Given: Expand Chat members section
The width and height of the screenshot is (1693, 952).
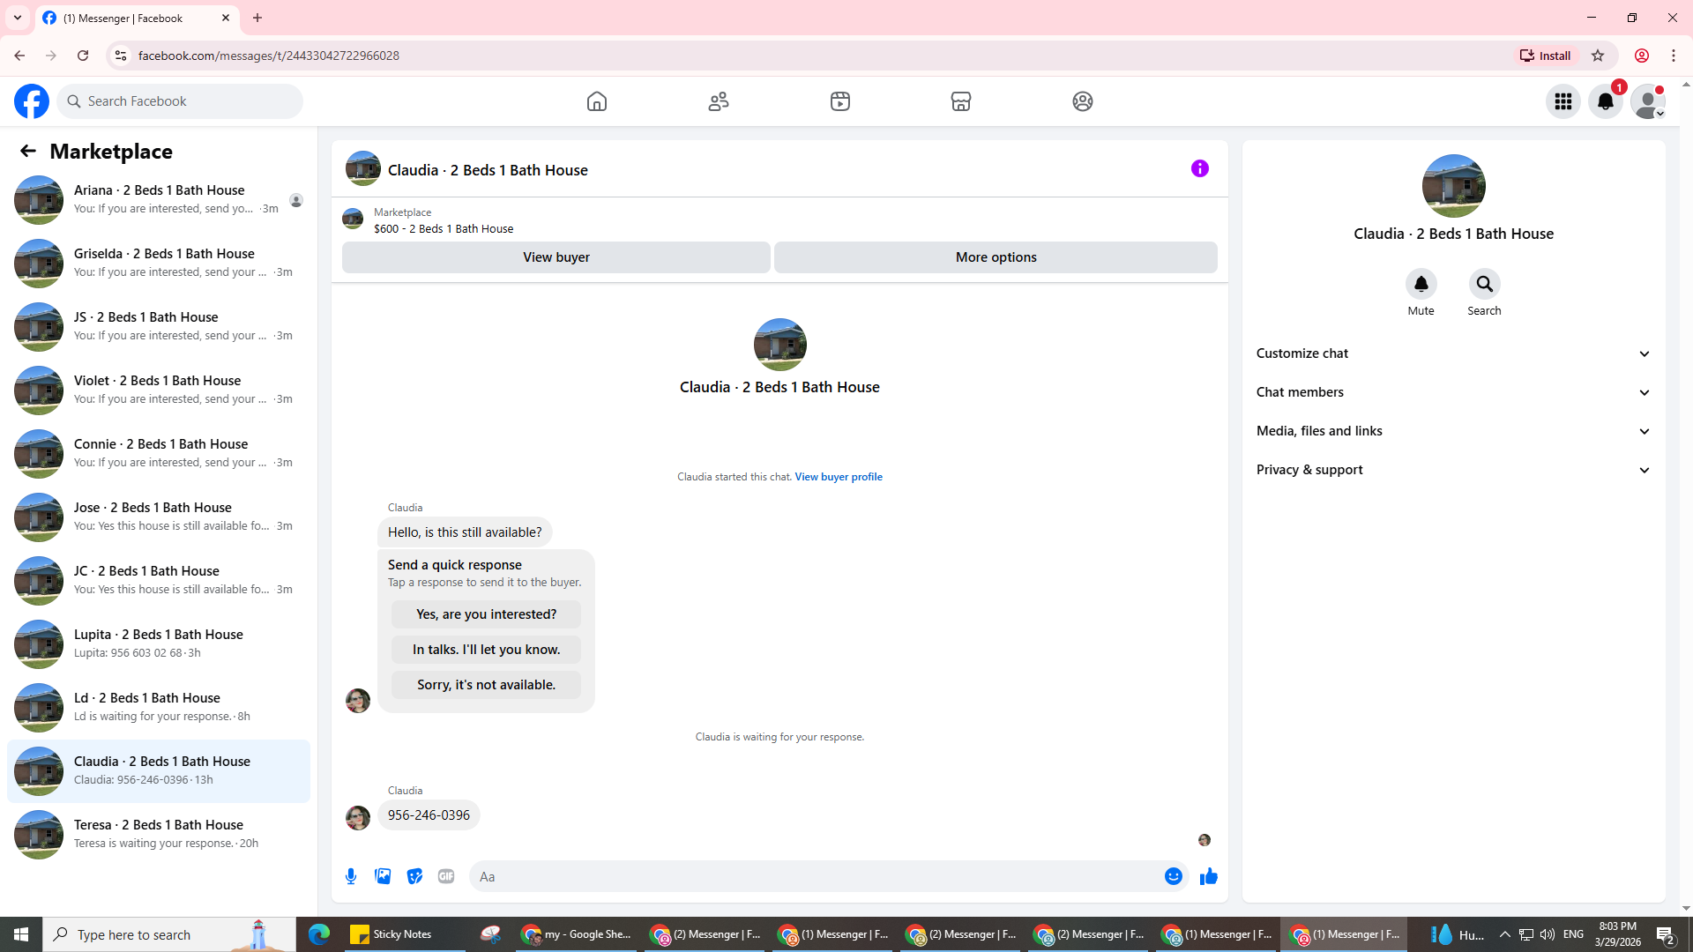Looking at the screenshot, I should point(1453,392).
